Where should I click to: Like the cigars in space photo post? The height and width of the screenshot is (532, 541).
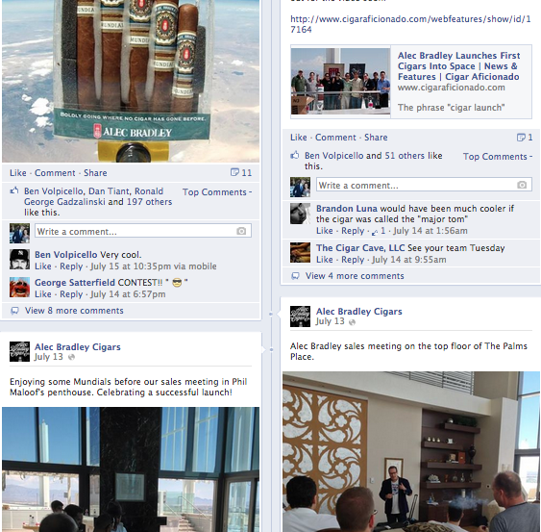click(x=18, y=173)
